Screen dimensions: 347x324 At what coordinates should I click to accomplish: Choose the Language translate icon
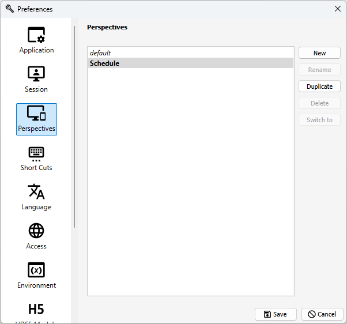pyautogui.click(x=36, y=191)
